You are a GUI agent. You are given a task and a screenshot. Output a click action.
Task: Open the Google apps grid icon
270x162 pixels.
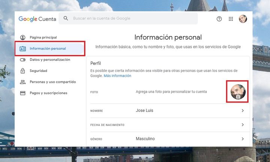[231, 19]
